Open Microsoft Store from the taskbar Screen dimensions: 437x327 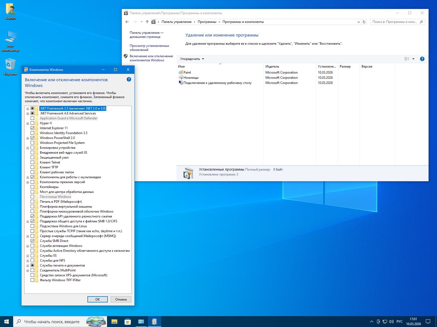pyautogui.click(x=128, y=322)
